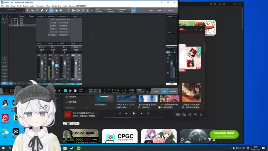This screenshot has height=151, width=268.
Task: Open the Adaptive Snap dropdown
Action: coord(124,9)
